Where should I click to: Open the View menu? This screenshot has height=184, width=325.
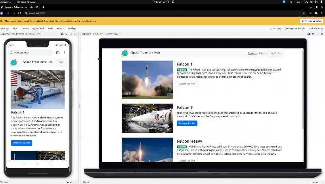15,29
